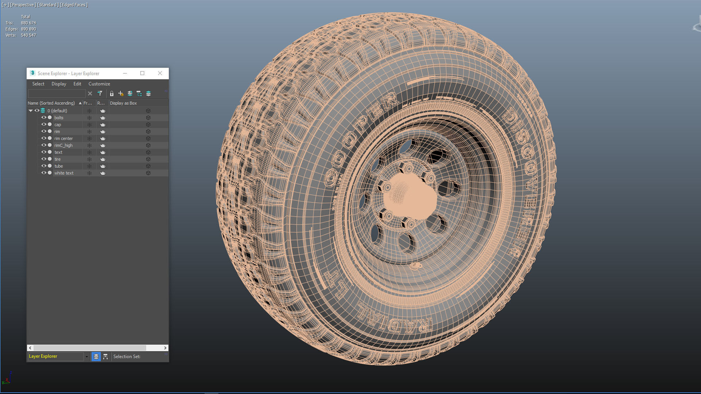Click the renderable teapot for tube

pos(103,166)
